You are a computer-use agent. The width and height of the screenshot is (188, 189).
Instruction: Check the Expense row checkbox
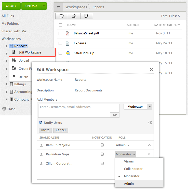pos(60,43)
